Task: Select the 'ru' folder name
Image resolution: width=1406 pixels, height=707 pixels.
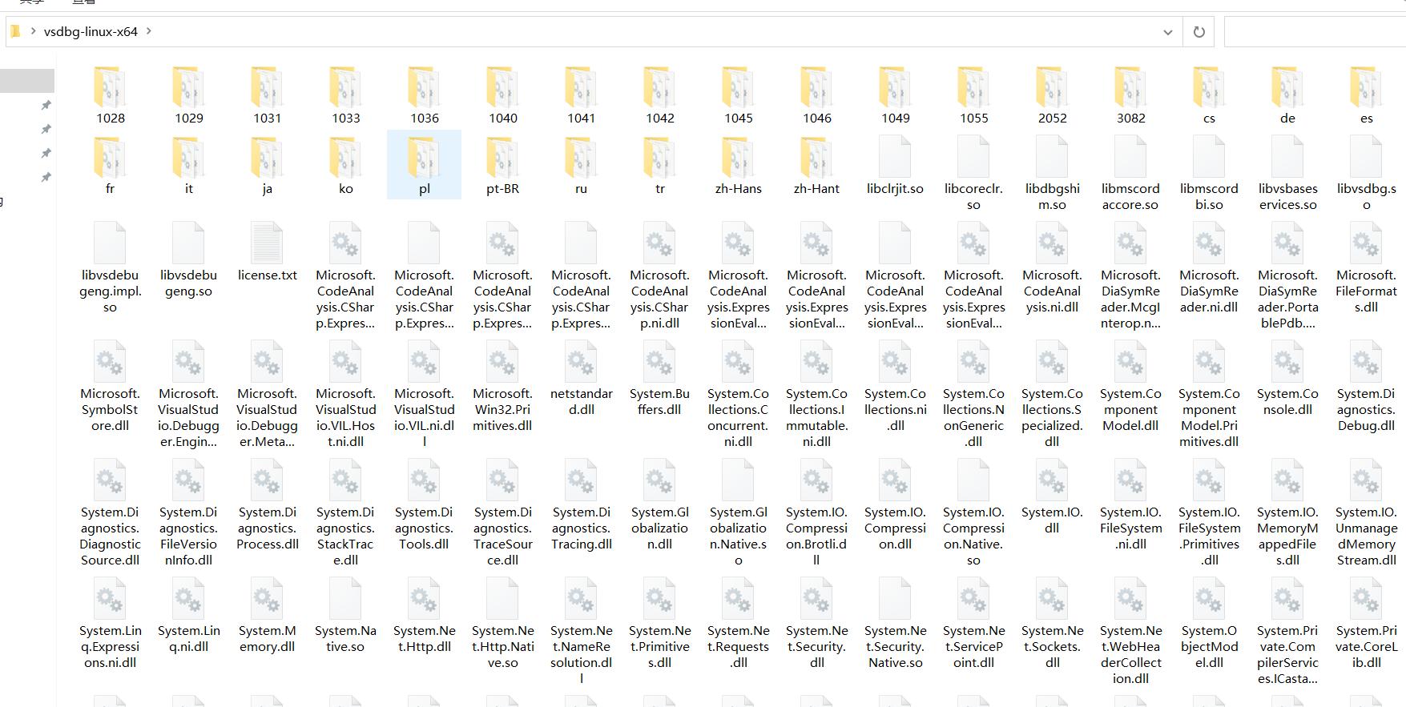Action: 581,189
